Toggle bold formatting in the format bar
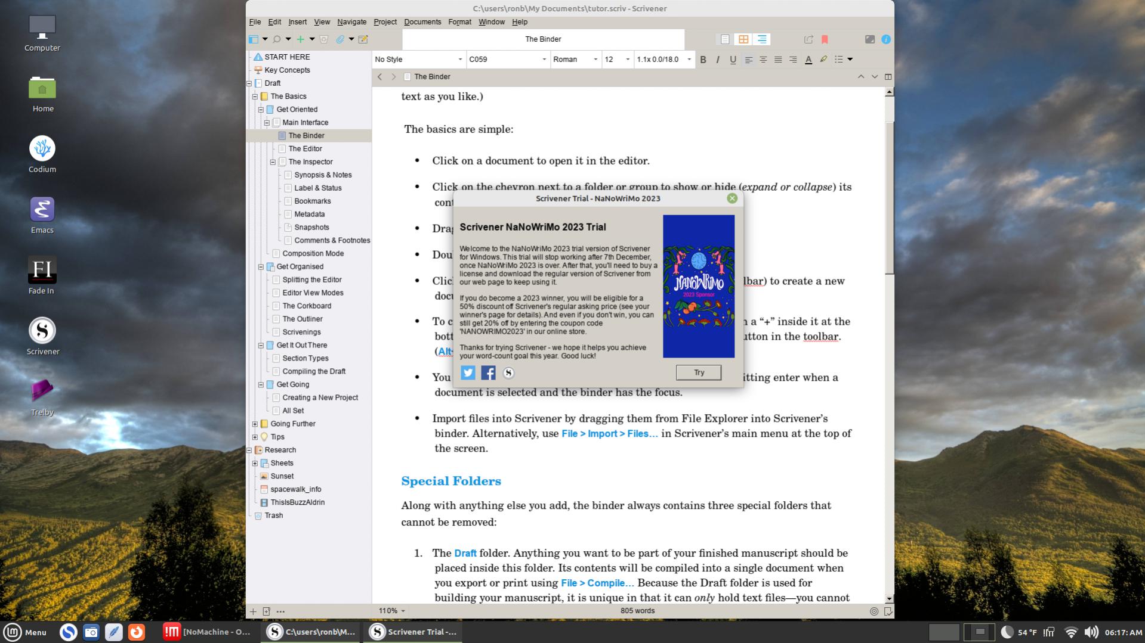This screenshot has height=643, width=1145. click(x=703, y=60)
